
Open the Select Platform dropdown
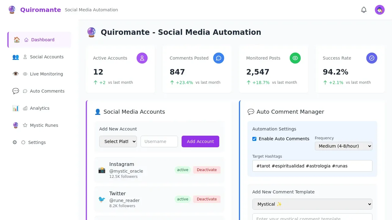pyautogui.click(x=118, y=141)
